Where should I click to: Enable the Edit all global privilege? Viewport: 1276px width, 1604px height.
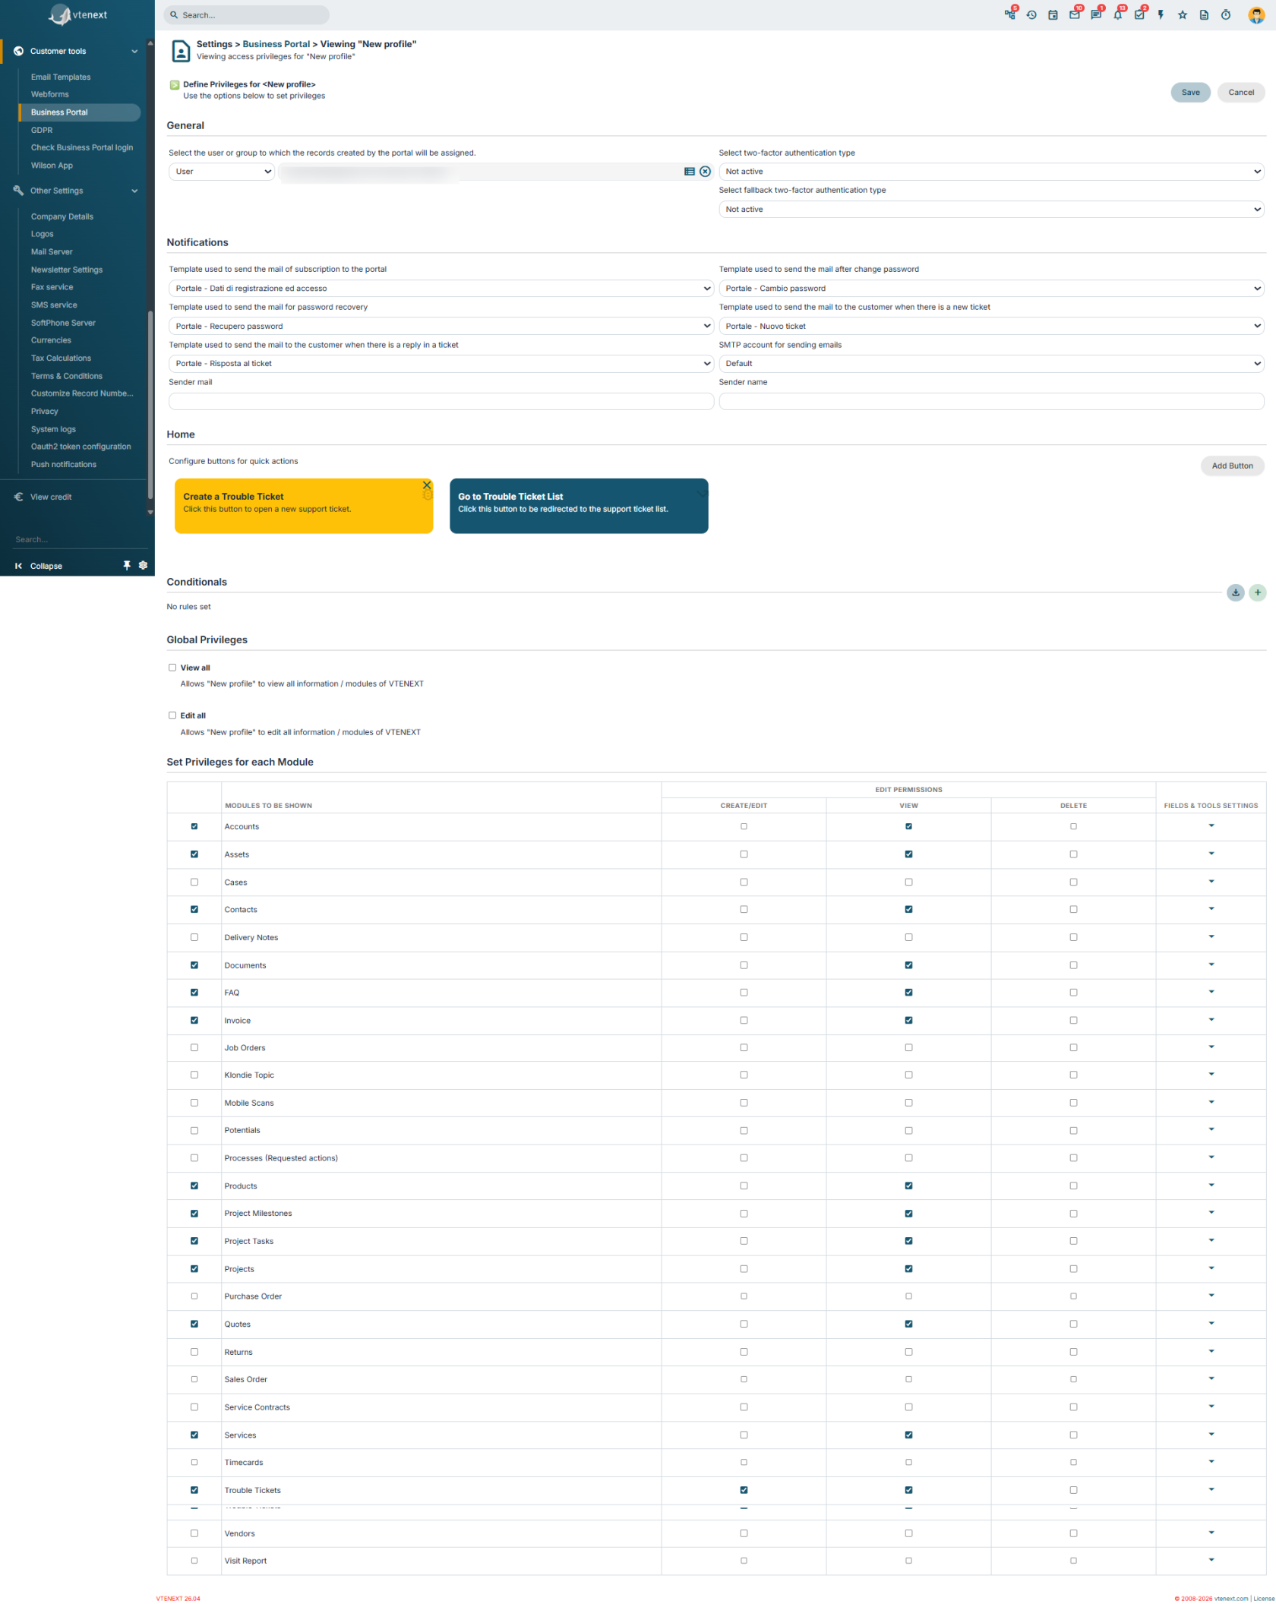coord(172,715)
